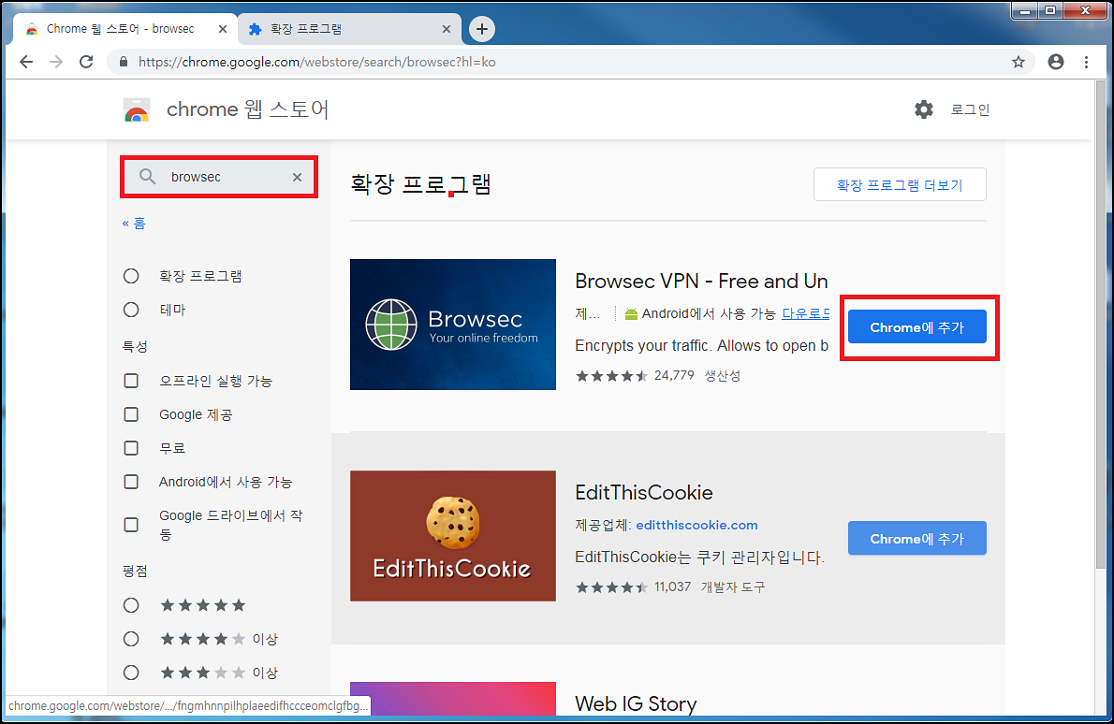Check the Google 제공 checkbox
1114x724 pixels.
(x=131, y=414)
